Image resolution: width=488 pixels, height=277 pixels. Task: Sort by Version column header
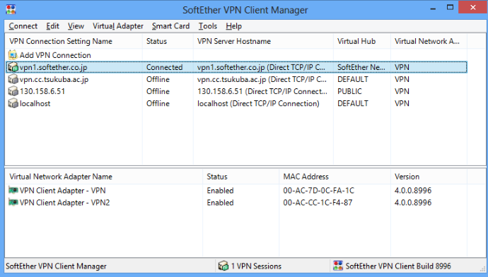429,177
